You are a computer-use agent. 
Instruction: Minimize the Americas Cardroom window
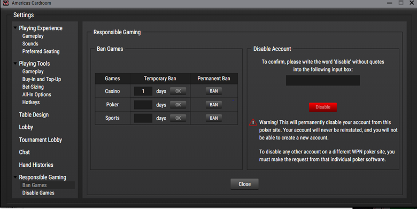point(390,3)
